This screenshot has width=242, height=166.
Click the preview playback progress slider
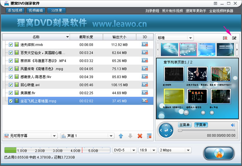pyautogui.click(x=207, y=130)
